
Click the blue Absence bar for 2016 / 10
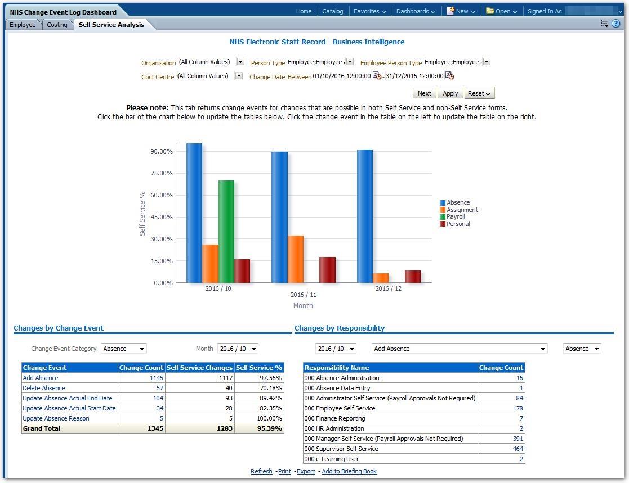(194, 213)
